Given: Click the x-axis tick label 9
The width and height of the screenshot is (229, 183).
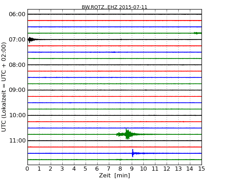Looking at the screenshot, I should point(132,169).
